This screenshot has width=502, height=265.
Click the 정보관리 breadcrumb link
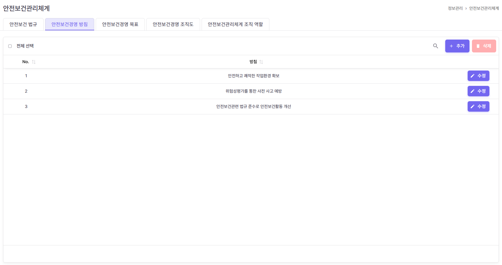click(455, 8)
